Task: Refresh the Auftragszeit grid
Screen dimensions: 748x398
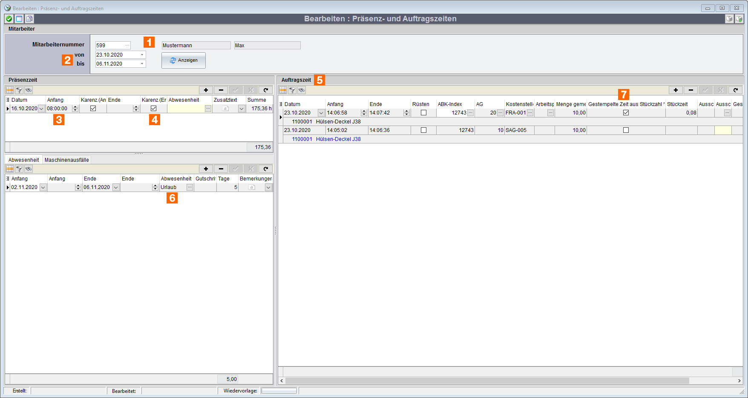Action: [x=735, y=90]
